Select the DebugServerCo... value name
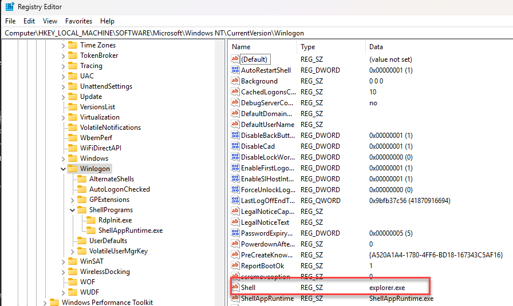The image size is (513, 306). coord(267,102)
